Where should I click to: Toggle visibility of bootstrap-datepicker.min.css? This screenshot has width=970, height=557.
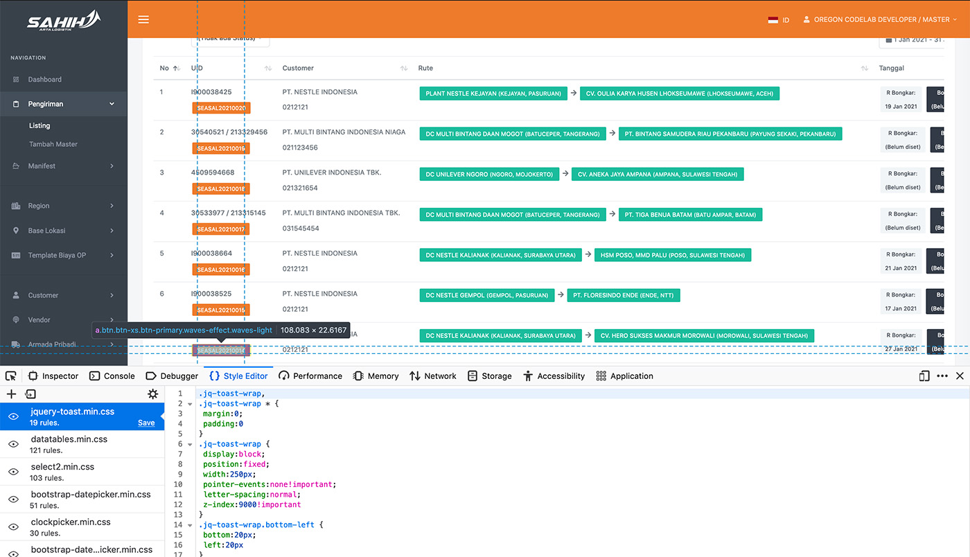(x=13, y=499)
